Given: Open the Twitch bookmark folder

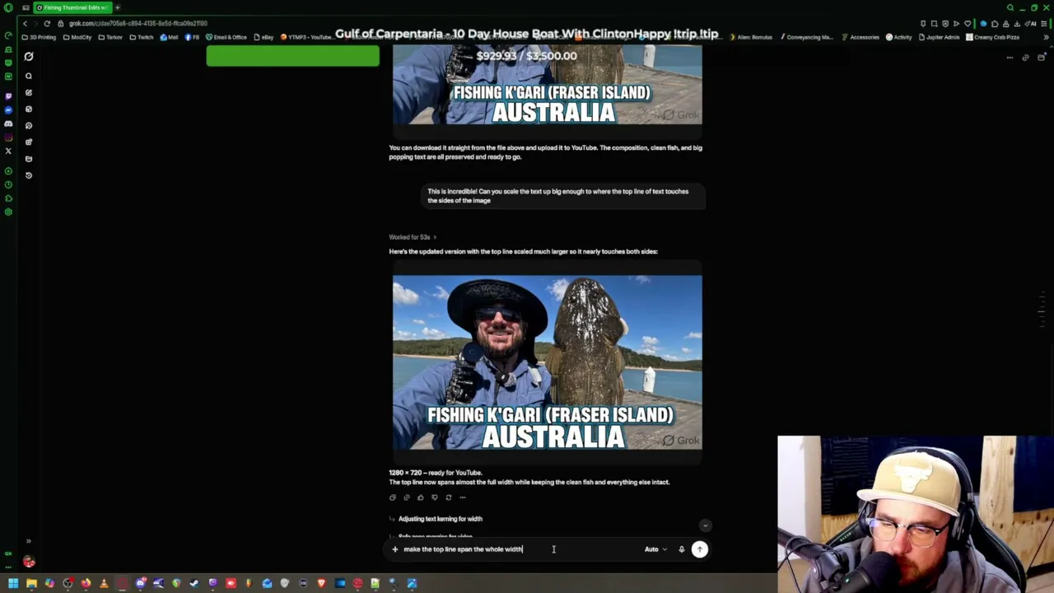Looking at the screenshot, I should click(x=142, y=37).
